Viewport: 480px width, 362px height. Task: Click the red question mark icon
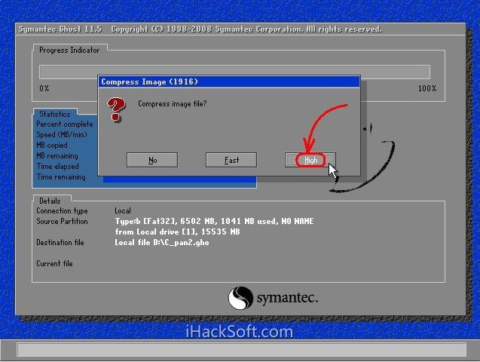coord(115,109)
